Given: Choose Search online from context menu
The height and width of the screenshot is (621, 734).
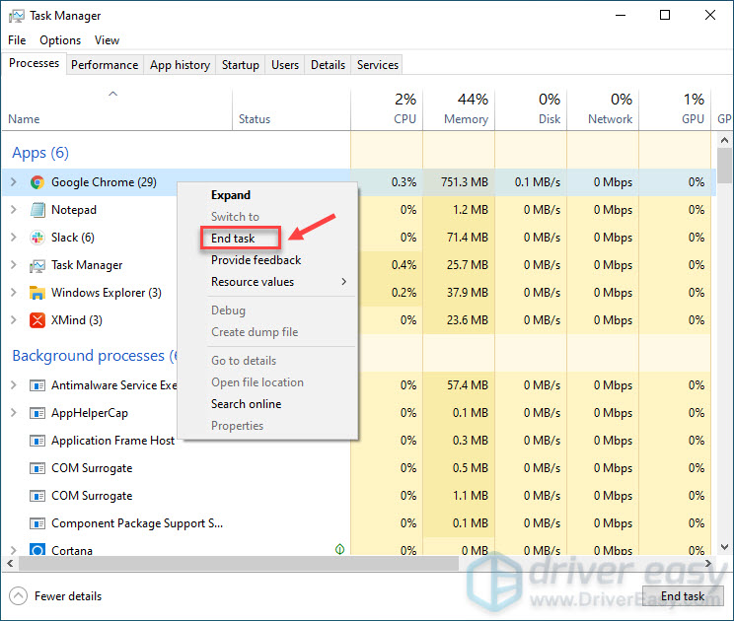Looking at the screenshot, I should point(246,404).
